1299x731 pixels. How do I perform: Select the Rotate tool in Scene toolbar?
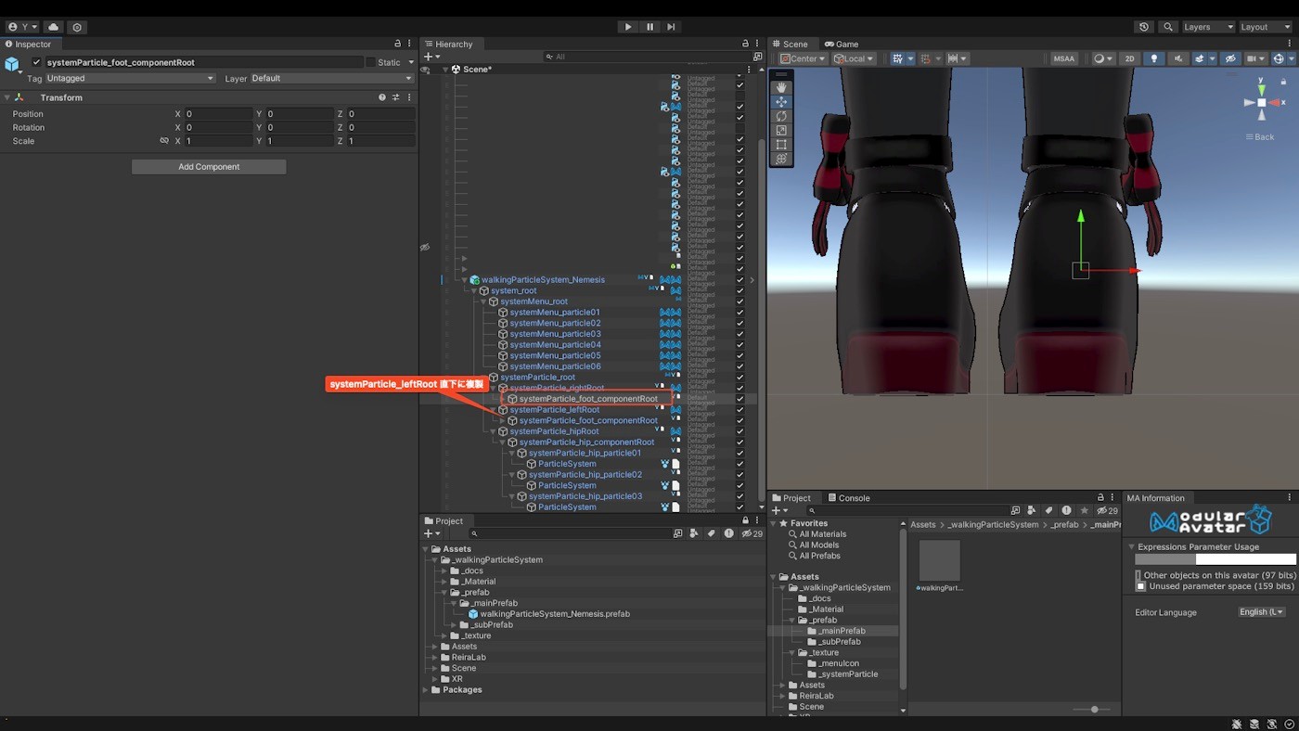pos(781,116)
